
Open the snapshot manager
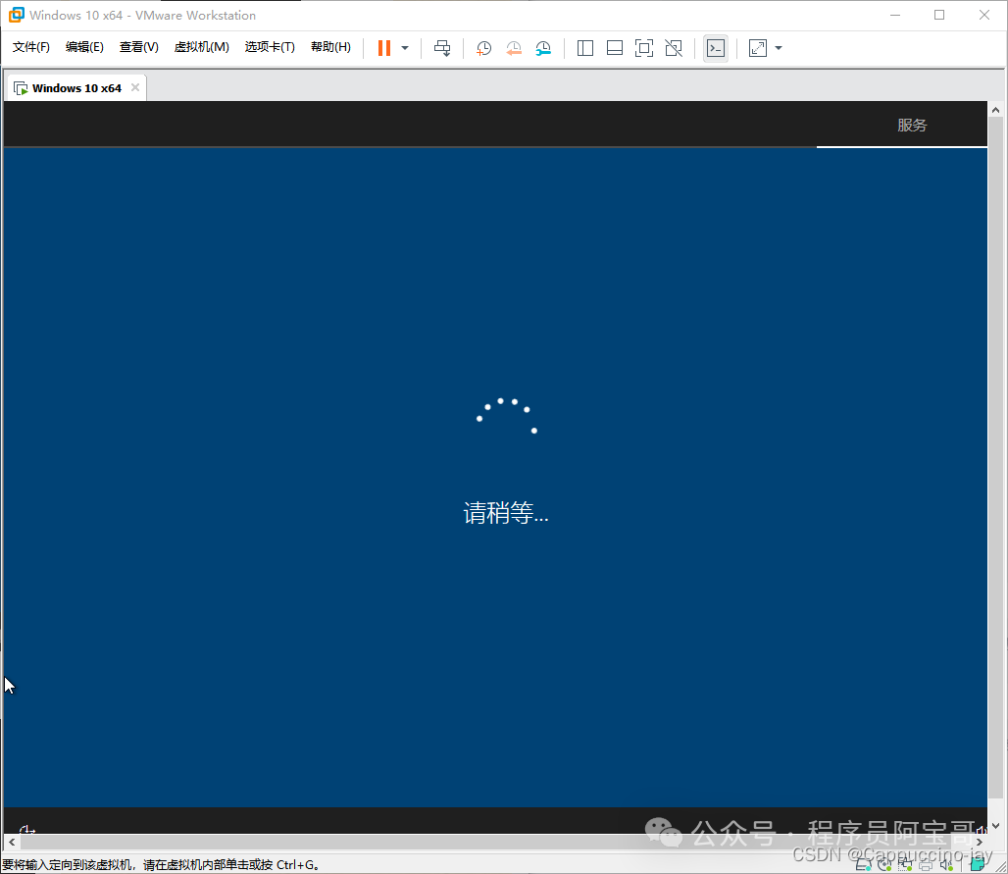[543, 48]
